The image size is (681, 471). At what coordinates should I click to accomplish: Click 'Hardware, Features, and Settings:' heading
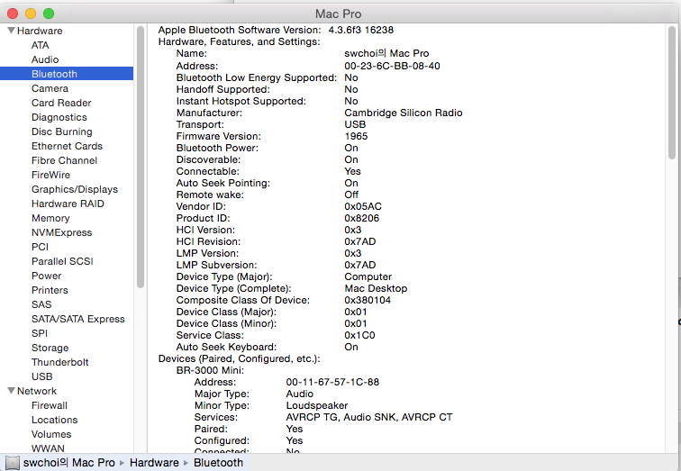[x=240, y=41]
